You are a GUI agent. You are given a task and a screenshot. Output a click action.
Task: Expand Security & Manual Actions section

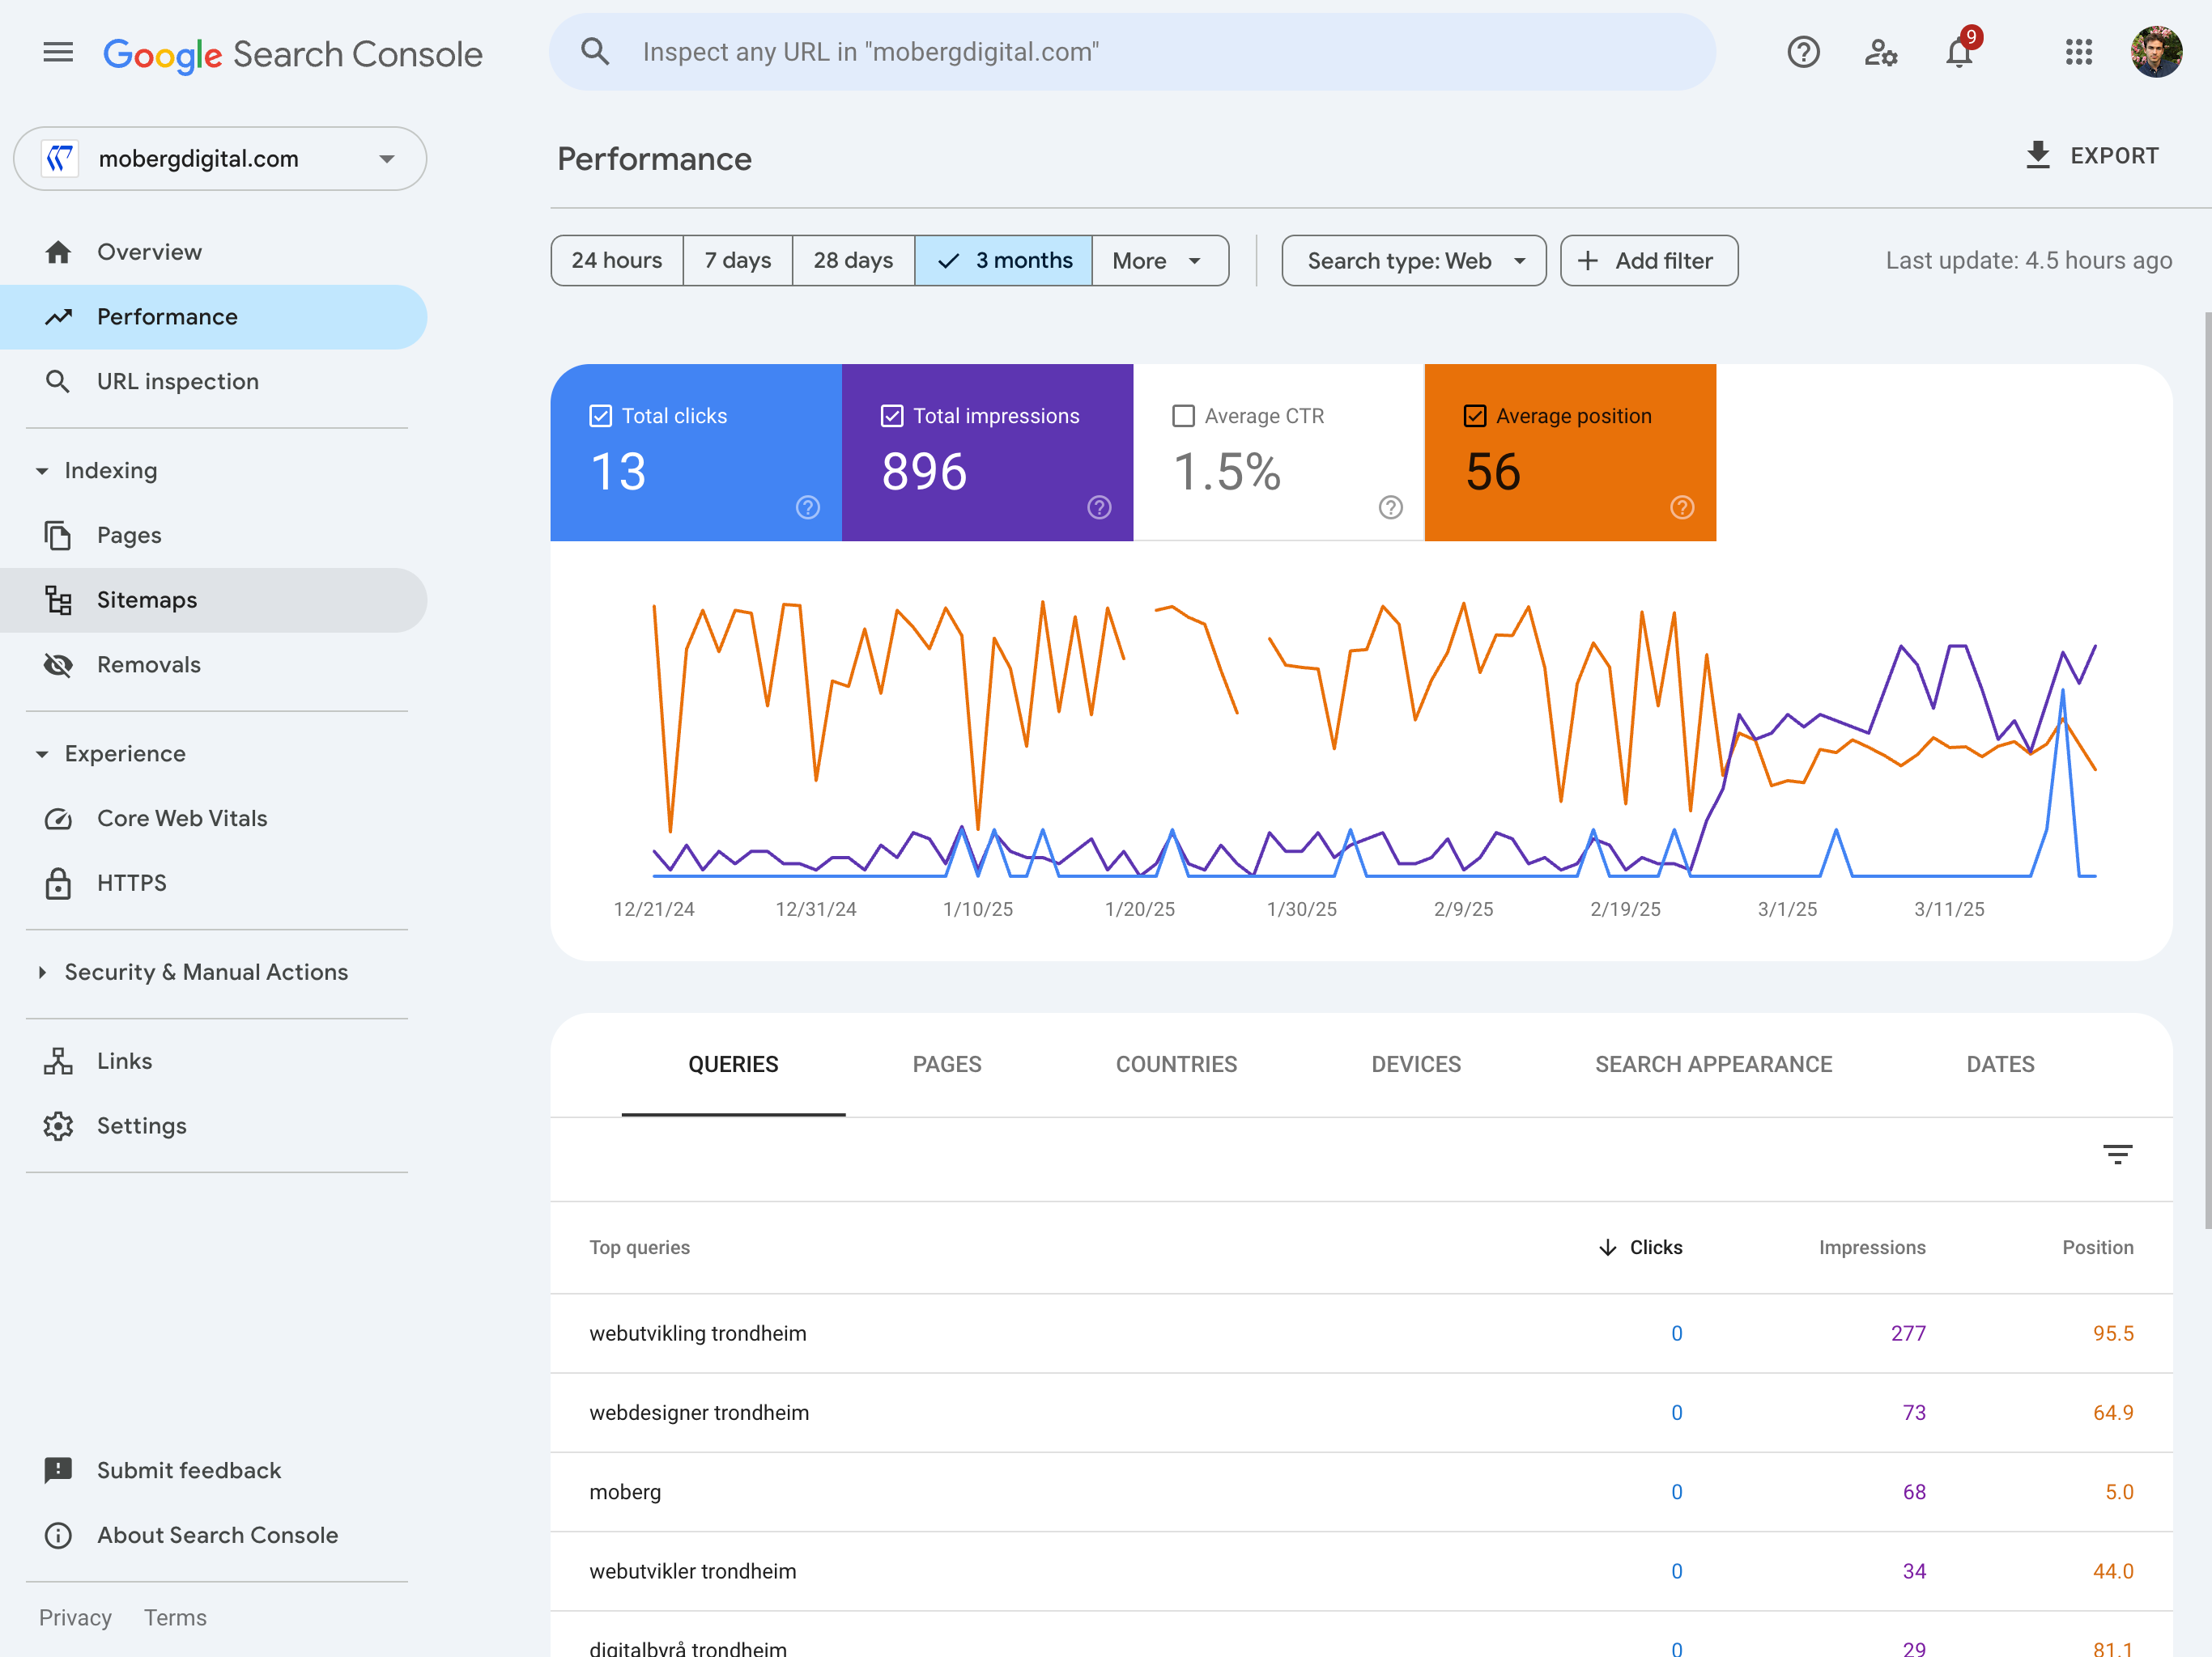click(42, 973)
